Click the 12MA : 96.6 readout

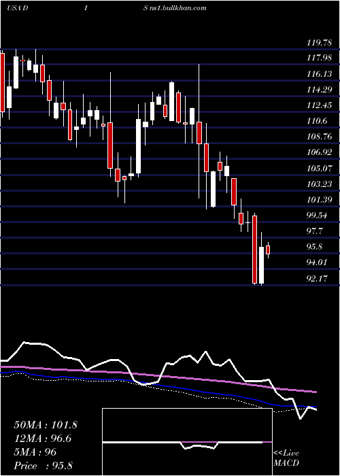(42, 439)
